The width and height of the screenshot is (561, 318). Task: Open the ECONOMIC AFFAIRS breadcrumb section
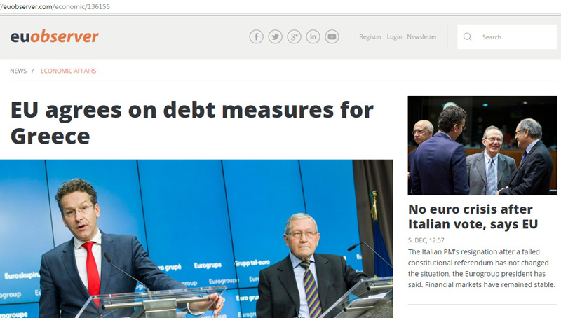(68, 71)
